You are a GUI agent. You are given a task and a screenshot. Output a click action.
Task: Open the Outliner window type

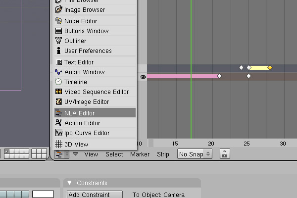95,41
